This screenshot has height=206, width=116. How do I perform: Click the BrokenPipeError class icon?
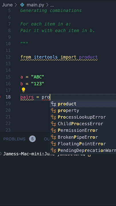point(53,137)
